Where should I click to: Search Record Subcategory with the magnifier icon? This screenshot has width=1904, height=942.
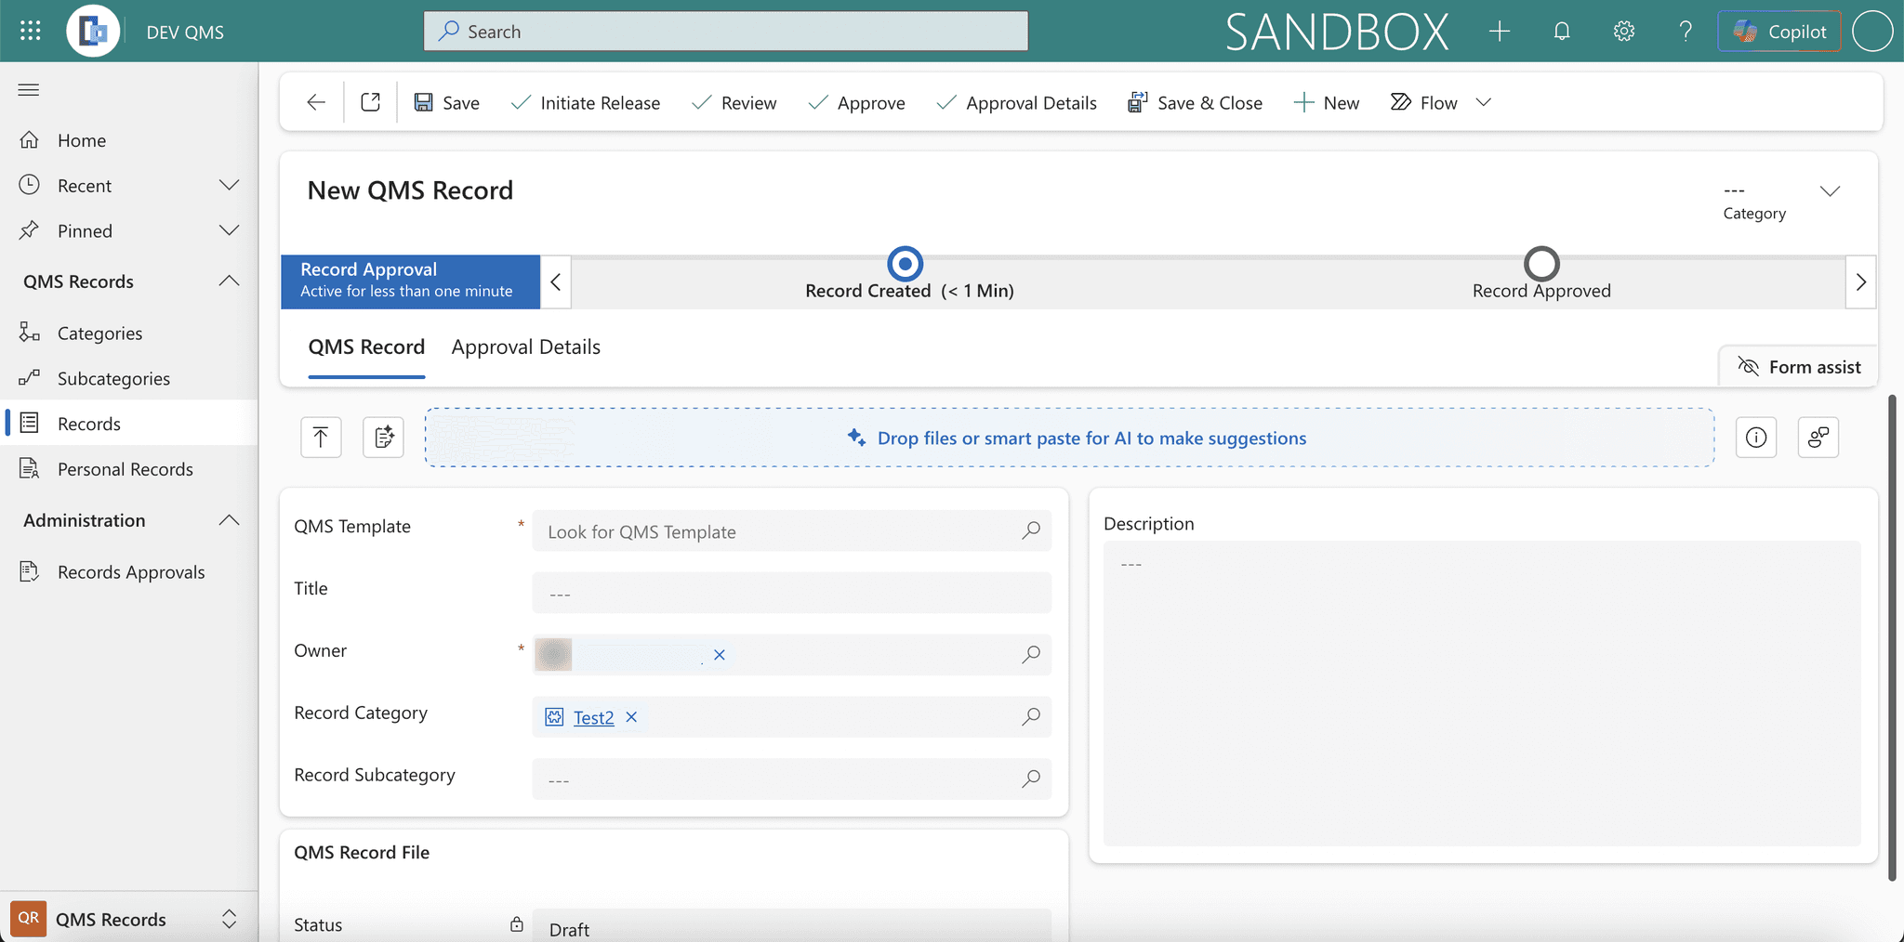pos(1031,779)
